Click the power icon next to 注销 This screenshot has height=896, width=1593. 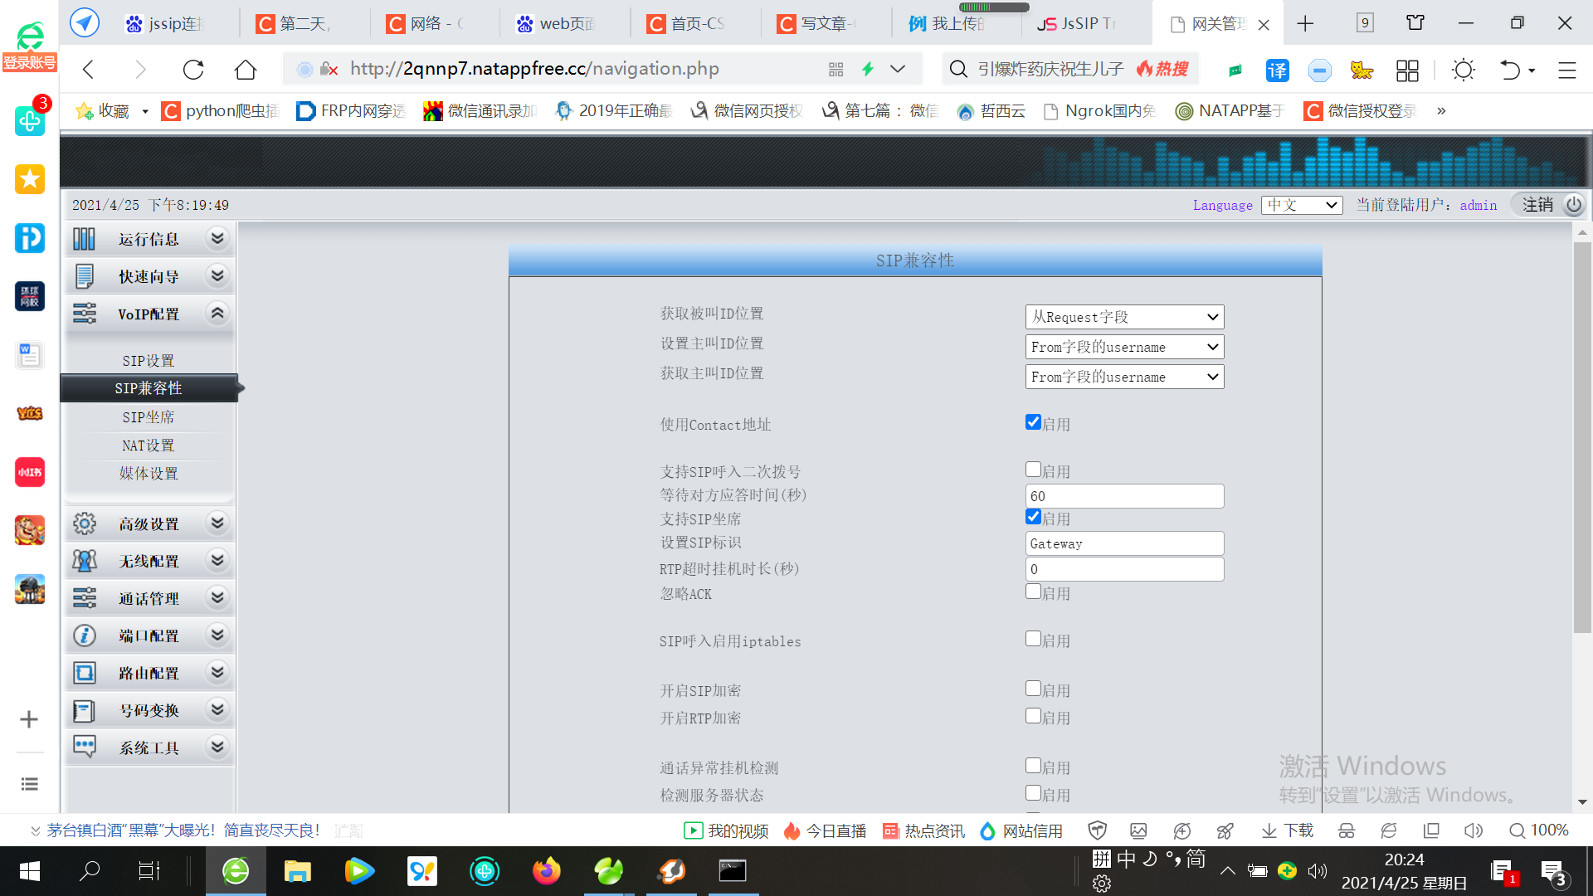(x=1574, y=204)
